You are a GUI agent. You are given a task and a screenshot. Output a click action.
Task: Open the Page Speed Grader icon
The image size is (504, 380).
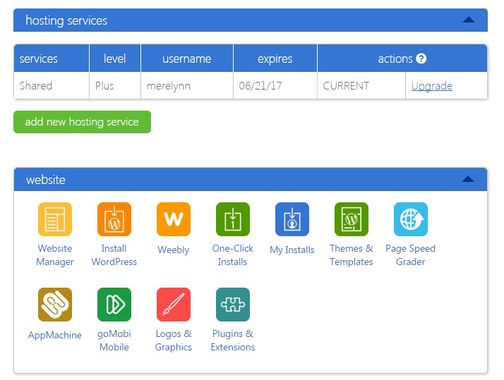(x=411, y=219)
